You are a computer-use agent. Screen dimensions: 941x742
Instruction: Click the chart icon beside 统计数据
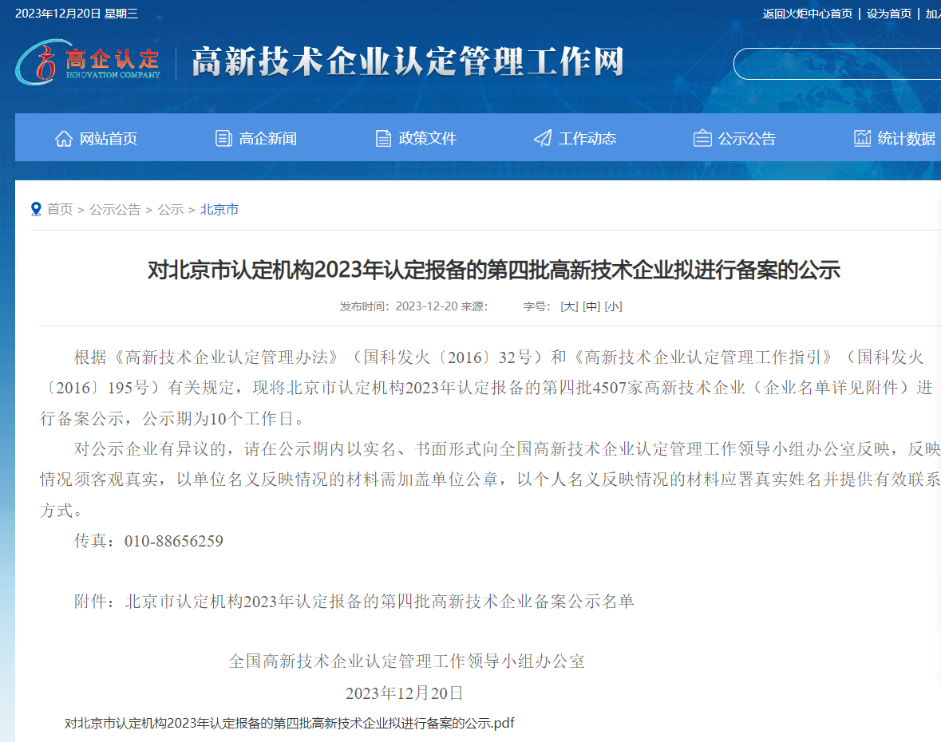click(x=862, y=138)
